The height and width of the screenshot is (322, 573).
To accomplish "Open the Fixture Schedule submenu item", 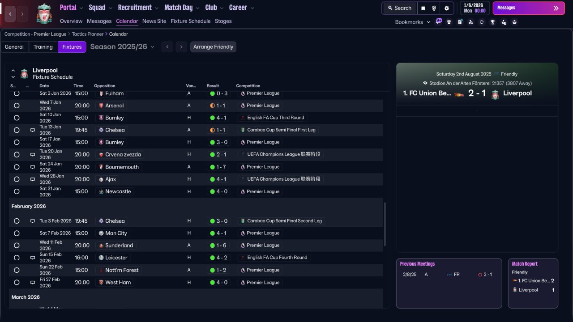I will [190, 21].
